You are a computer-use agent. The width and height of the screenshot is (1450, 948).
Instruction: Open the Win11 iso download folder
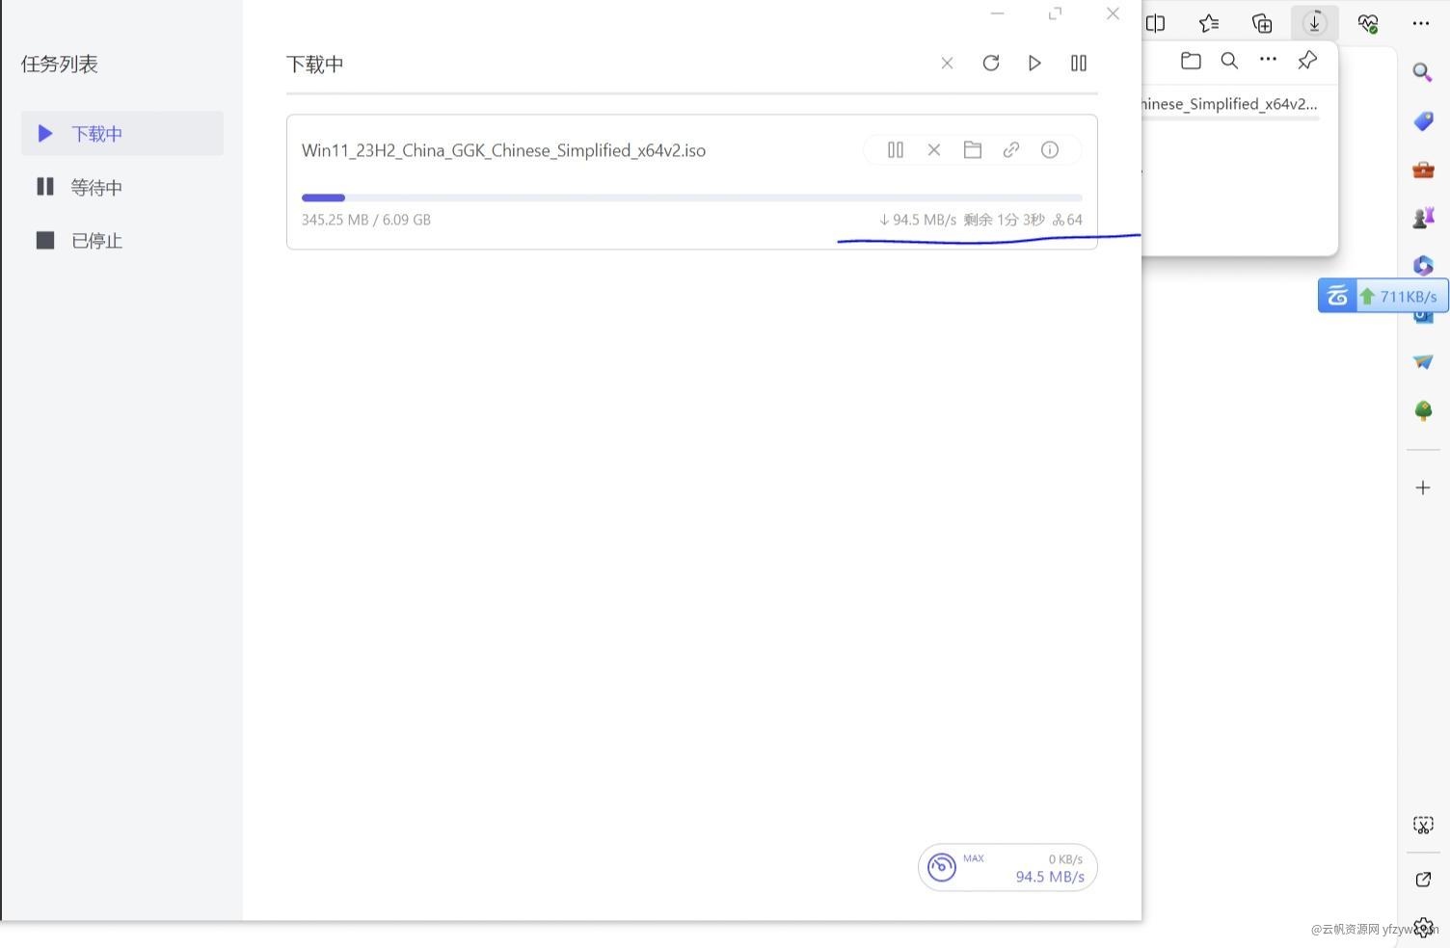coord(973,150)
